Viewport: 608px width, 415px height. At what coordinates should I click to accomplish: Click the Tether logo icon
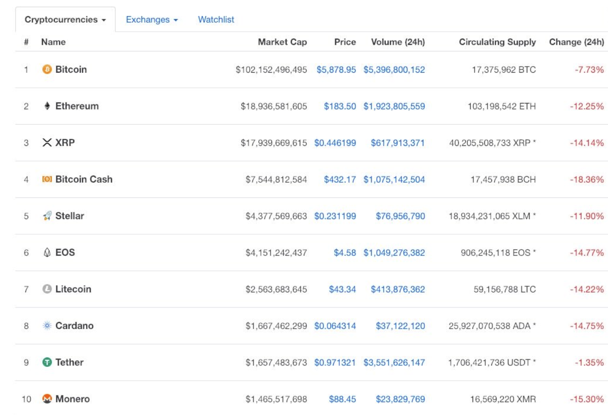click(47, 362)
